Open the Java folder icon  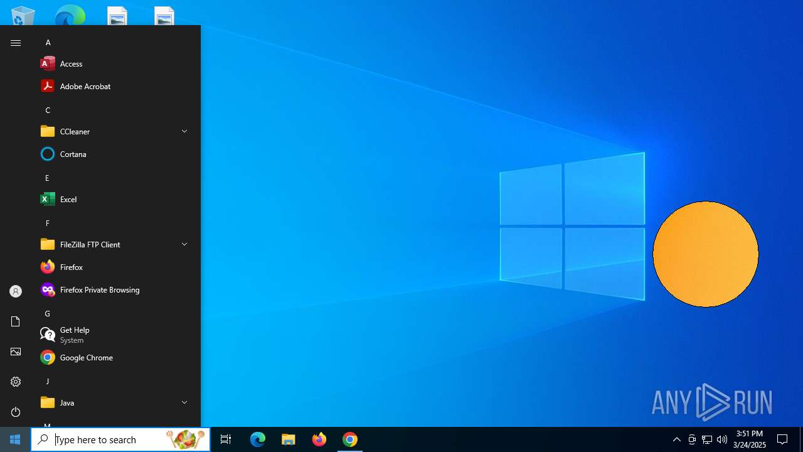click(48, 402)
